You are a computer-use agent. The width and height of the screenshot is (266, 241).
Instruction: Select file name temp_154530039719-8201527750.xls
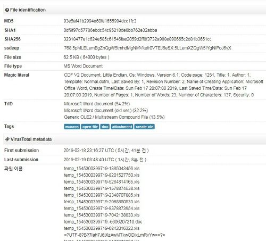click(x=102, y=175)
